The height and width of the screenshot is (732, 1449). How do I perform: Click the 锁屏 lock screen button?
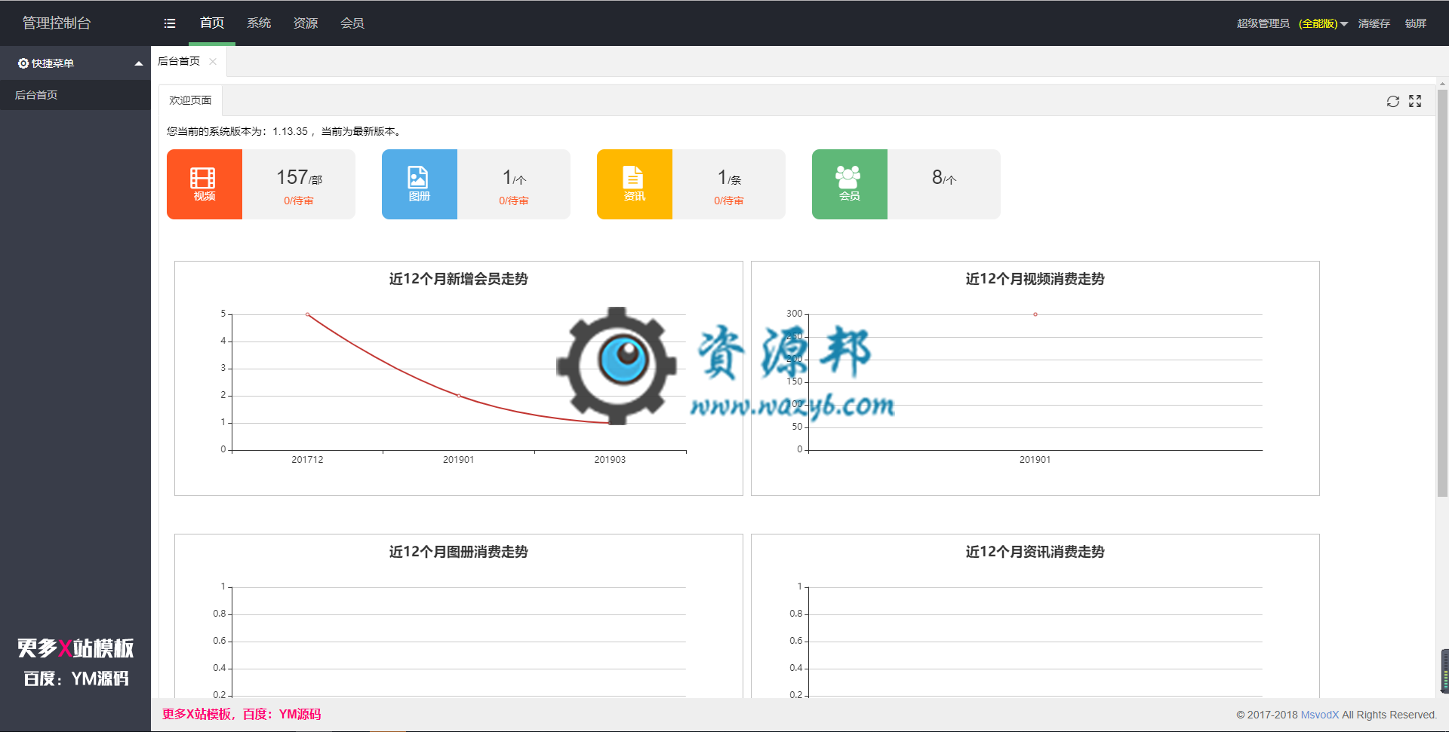[1416, 23]
